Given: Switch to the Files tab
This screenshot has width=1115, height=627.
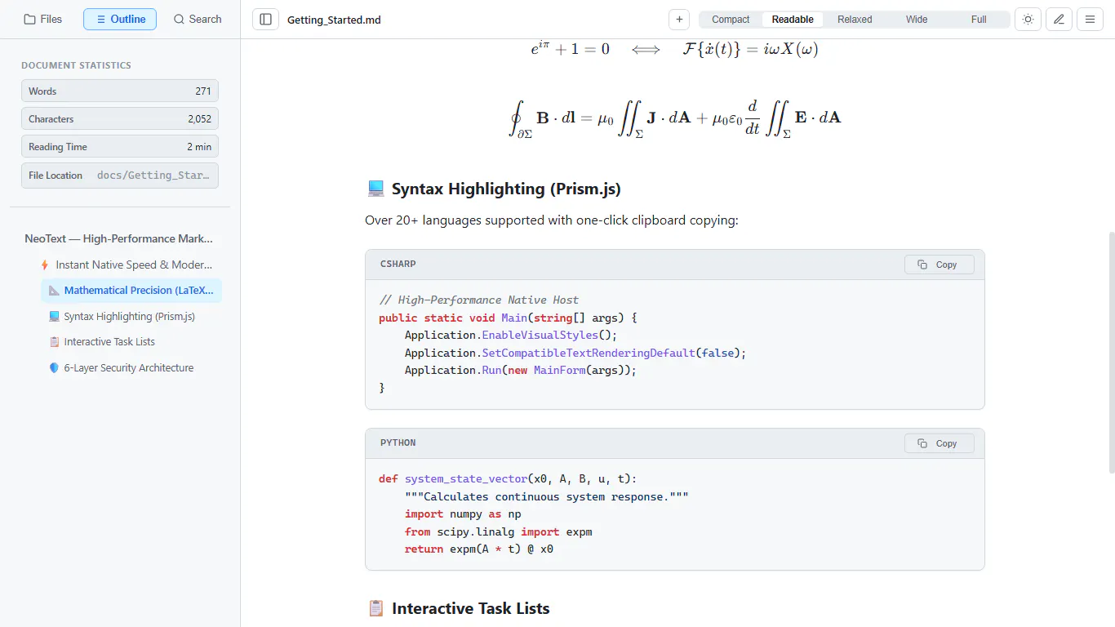Looking at the screenshot, I should (43, 19).
